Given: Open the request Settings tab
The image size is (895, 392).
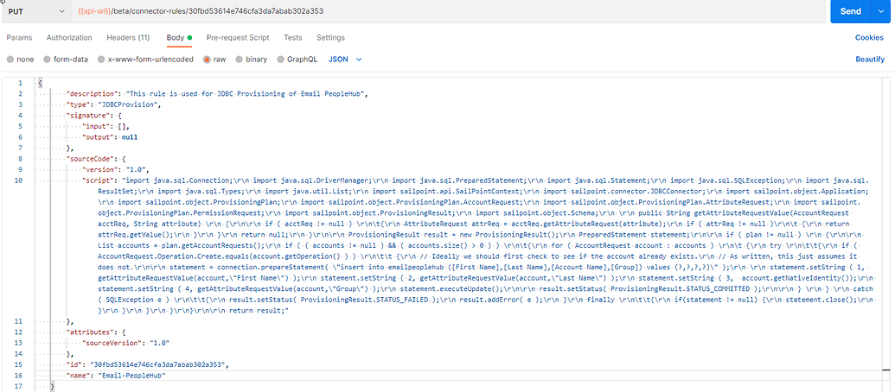Looking at the screenshot, I should click(330, 38).
